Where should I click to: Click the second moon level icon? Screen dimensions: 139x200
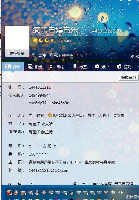click(x=47, y=40)
